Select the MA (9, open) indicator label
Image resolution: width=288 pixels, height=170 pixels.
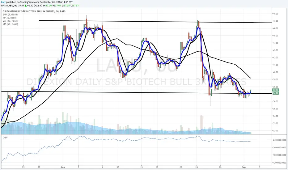pyautogui.click(x=10, y=18)
